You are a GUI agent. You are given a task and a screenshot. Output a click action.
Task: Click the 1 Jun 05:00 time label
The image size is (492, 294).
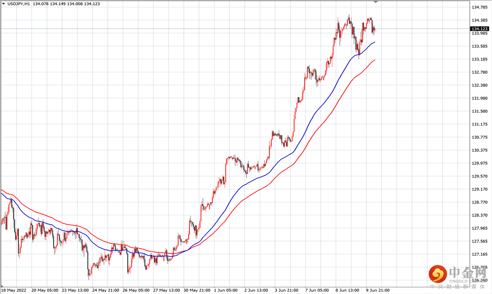click(227, 290)
